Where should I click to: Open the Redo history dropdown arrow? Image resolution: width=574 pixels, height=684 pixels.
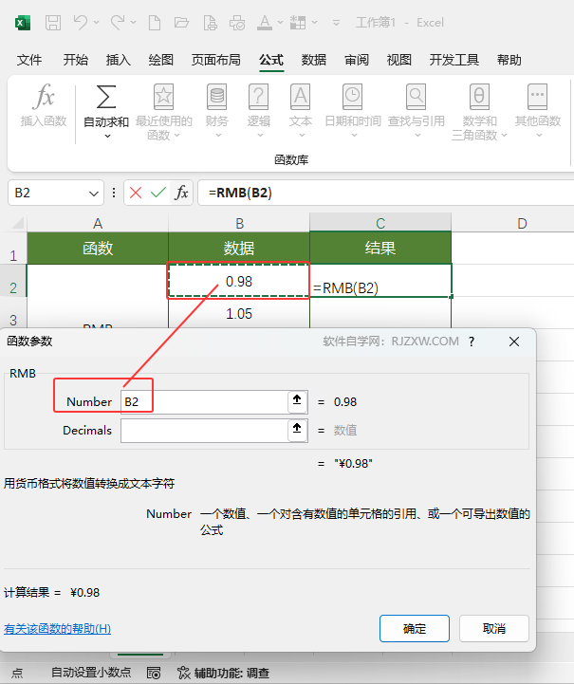click(x=133, y=22)
